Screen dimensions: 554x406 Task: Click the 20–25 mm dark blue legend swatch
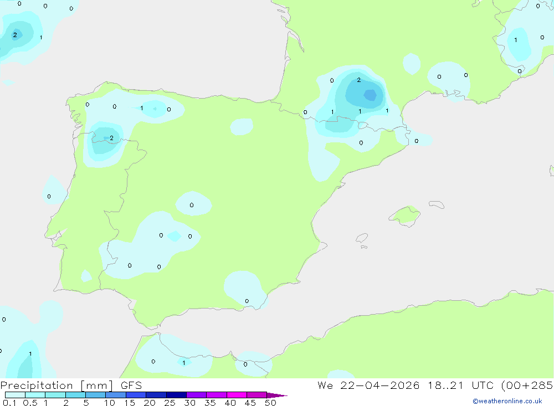tap(156, 395)
